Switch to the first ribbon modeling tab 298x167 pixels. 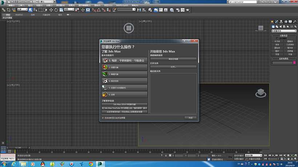coord(8,15)
